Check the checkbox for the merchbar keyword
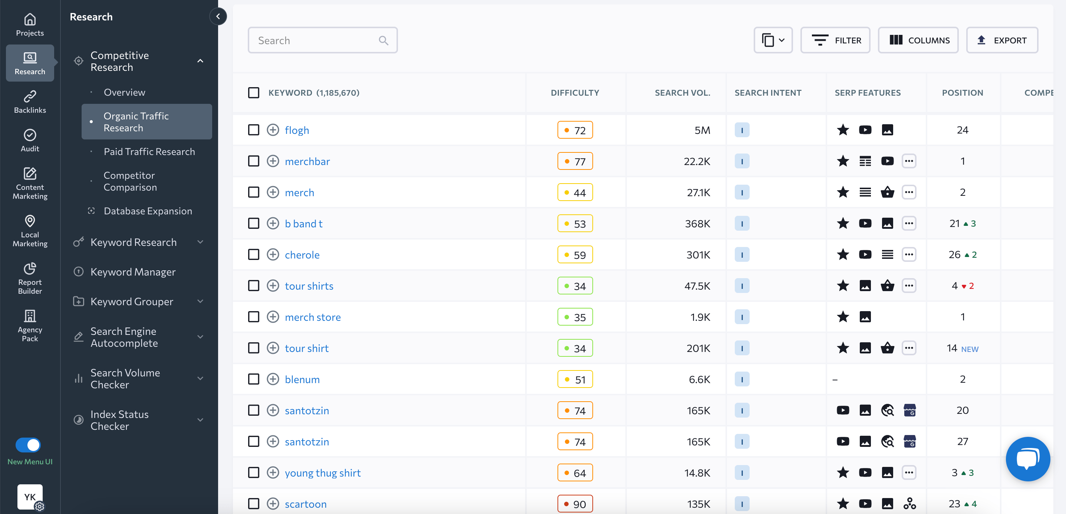1066x514 pixels. tap(254, 161)
